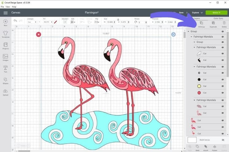Hide the nested Group layer
Viewport: 229px width, 152px height.
pos(223,42)
